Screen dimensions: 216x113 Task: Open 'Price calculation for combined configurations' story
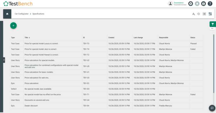52,66
